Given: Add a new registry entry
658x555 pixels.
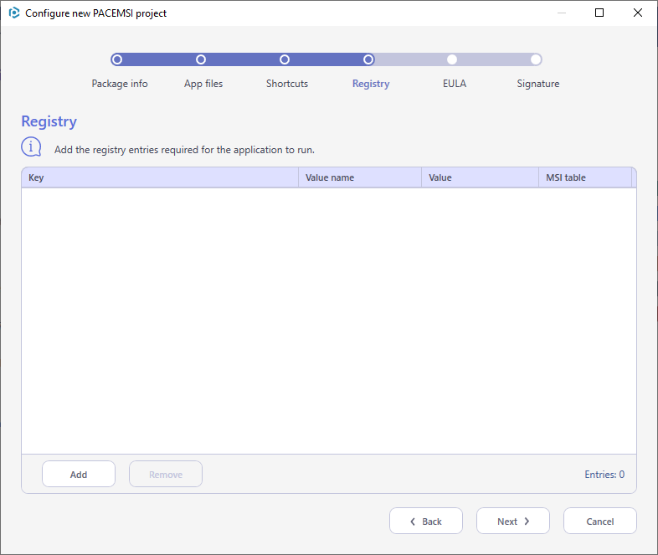Looking at the screenshot, I should click(79, 474).
